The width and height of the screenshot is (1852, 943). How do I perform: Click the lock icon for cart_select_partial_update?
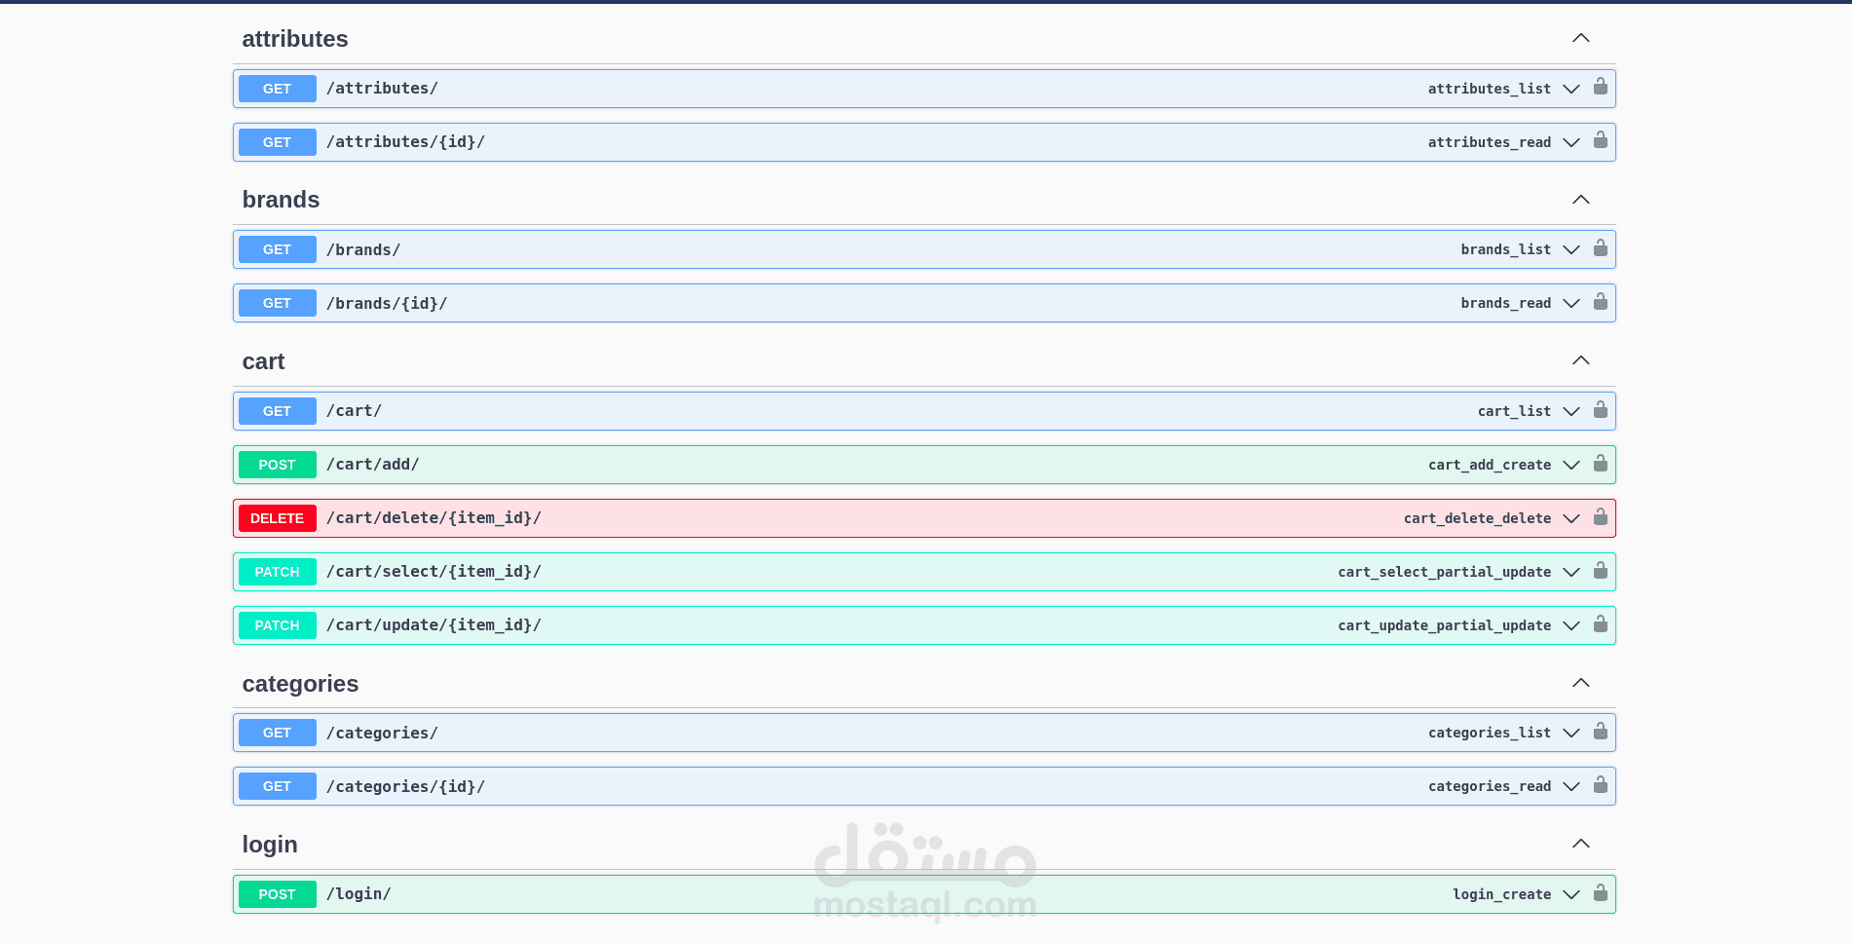pyautogui.click(x=1601, y=570)
